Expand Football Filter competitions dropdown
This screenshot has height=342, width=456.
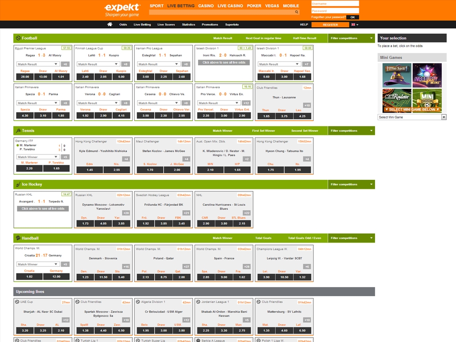point(351,38)
